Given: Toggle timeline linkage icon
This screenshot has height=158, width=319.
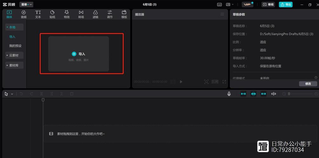Looking at the screenshot, I should pos(263,94).
